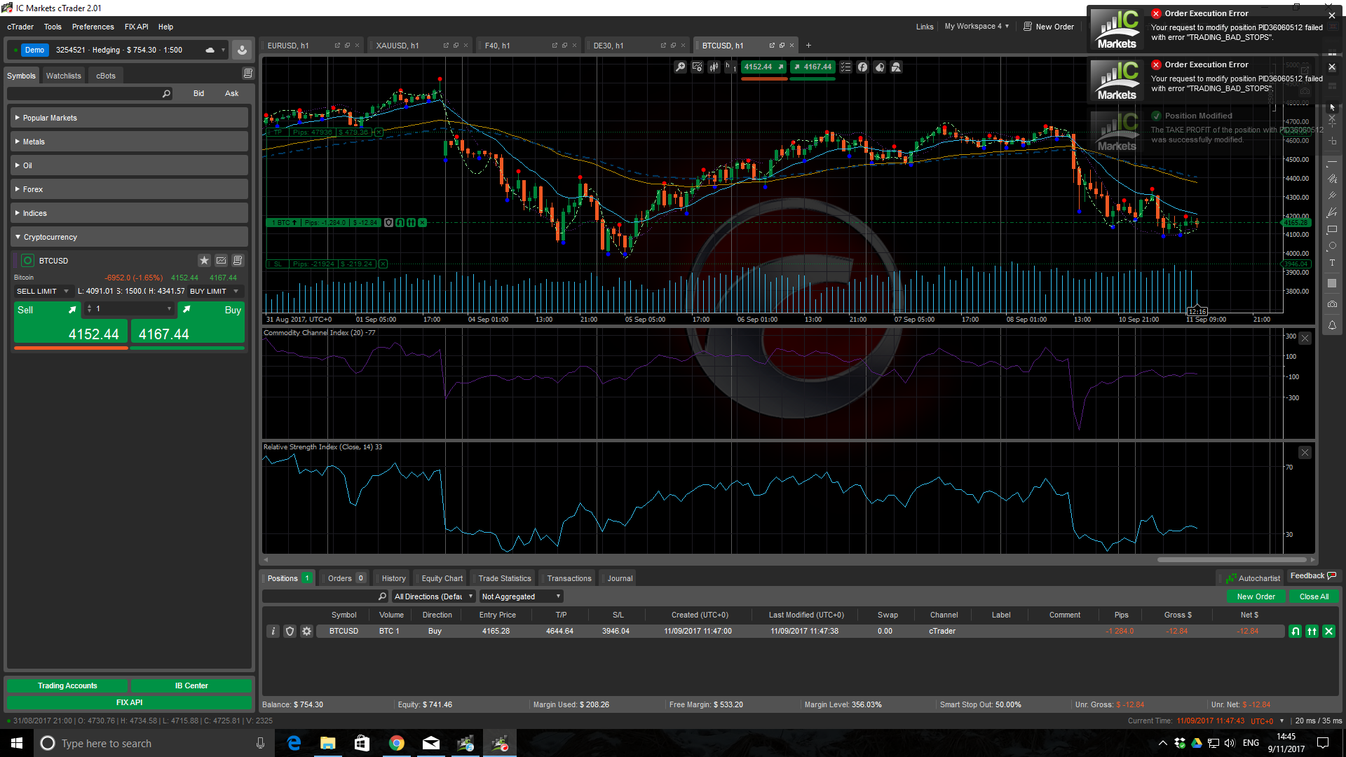
Task: Click the symbol search input field
Action: click(89, 93)
